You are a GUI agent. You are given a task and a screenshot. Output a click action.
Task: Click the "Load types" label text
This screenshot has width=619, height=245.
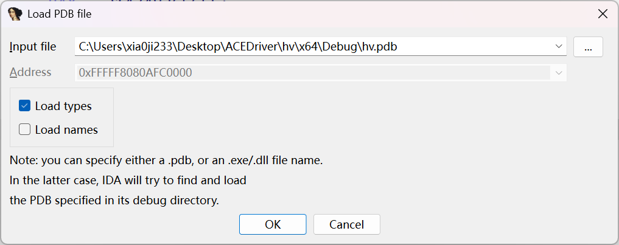point(63,106)
